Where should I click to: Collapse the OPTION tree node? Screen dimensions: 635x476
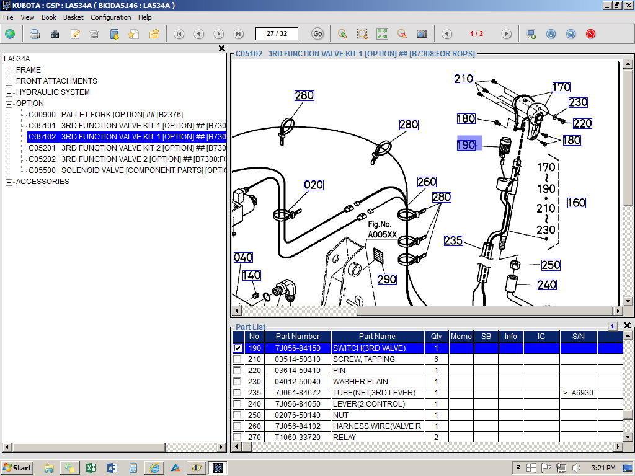coord(9,104)
